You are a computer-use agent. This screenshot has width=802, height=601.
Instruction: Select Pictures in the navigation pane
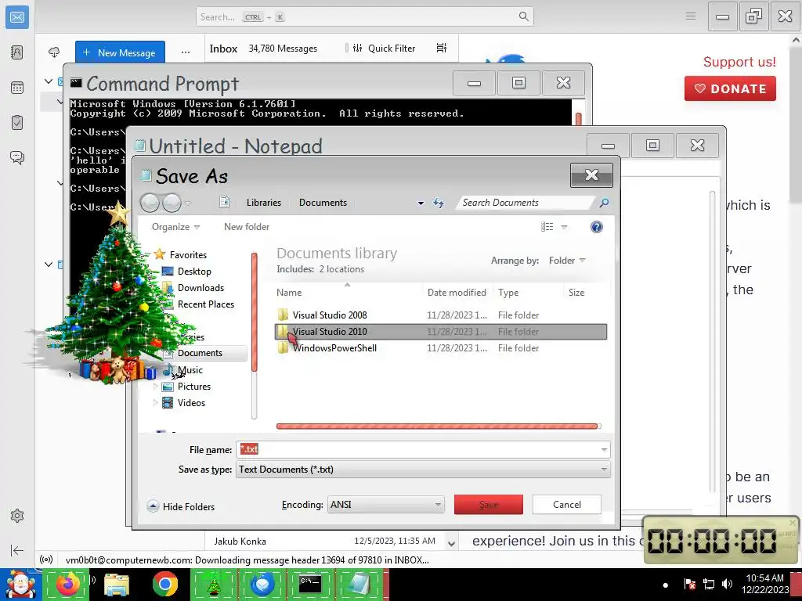click(x=194, y=387)
